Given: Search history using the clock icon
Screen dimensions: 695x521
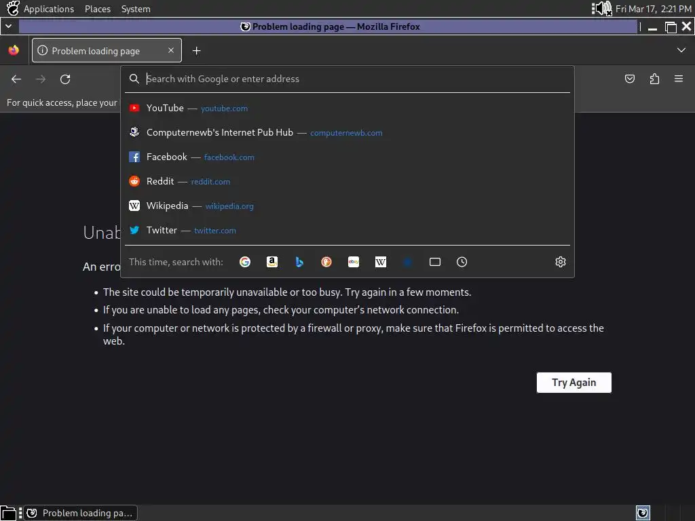Looking at the screenshot, I should [x=462, y=262].
